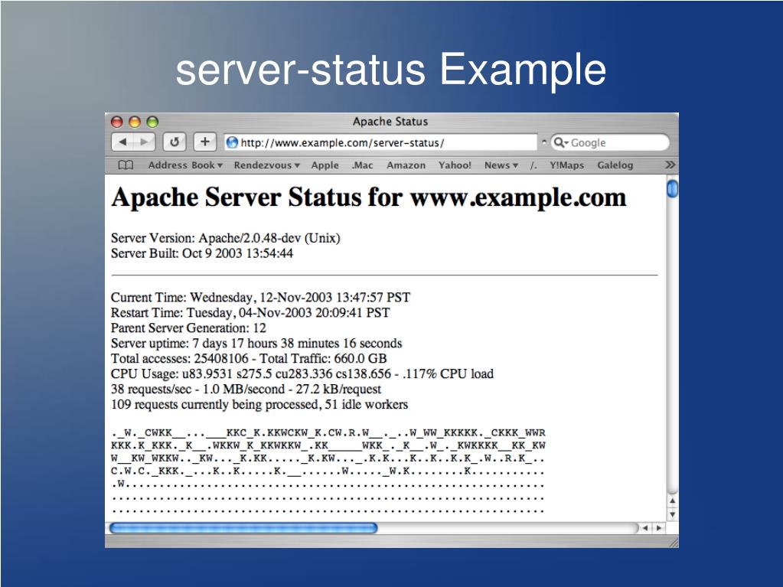This screenshot has width=783, height=587.
Task: Click inside the Google search field
Action: click(x=620, y=142)
